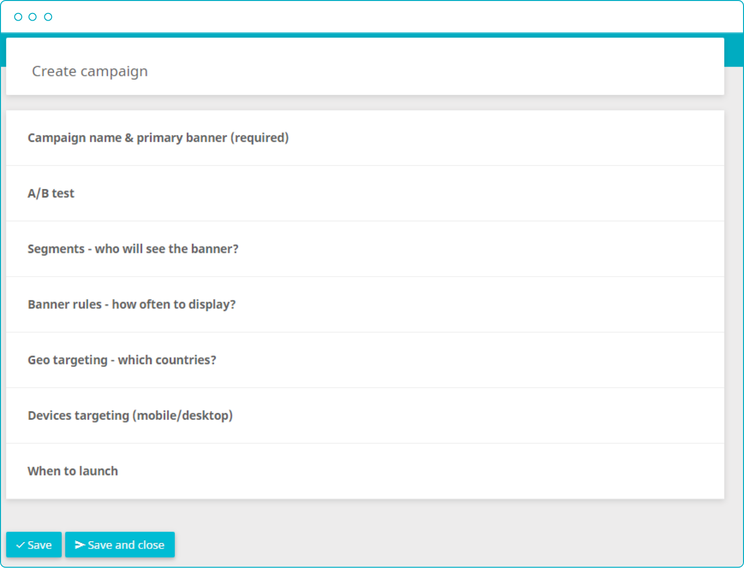Open the Devices targeting mobile/desktop section
Screen dimensions: 744x568
pos(130,415)
